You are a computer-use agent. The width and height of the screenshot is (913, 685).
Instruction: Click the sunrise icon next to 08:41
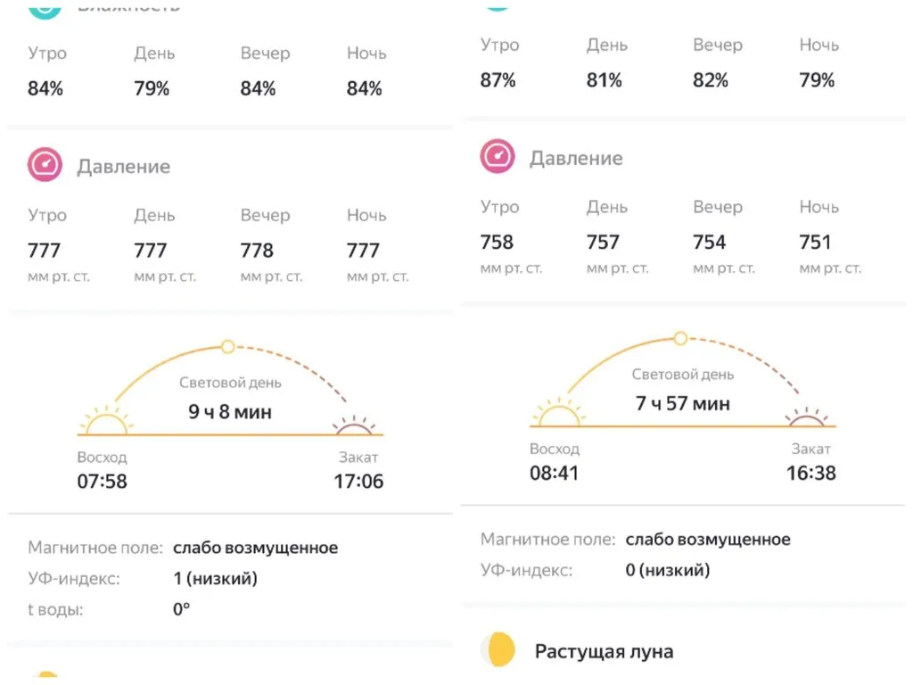click(559, 415)
